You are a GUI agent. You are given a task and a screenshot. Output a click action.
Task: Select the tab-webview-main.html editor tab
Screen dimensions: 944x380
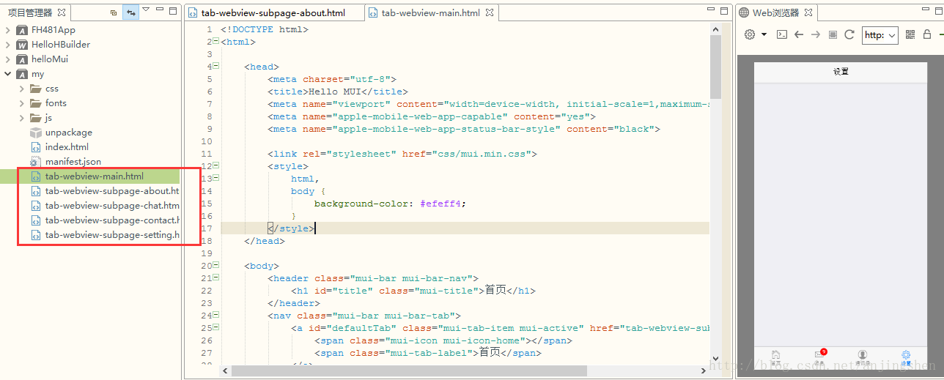tap(430, 13)
